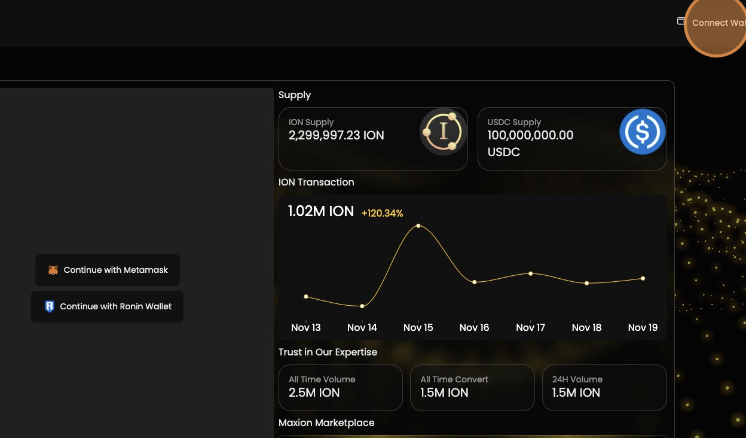The image size is (746, 438).
Task: Open the 24H Volume card
Action: [x=604, y=388]
